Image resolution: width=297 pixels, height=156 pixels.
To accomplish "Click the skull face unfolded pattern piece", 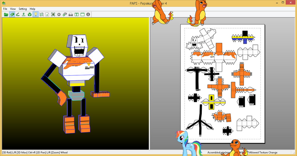I will coord(194,44).
